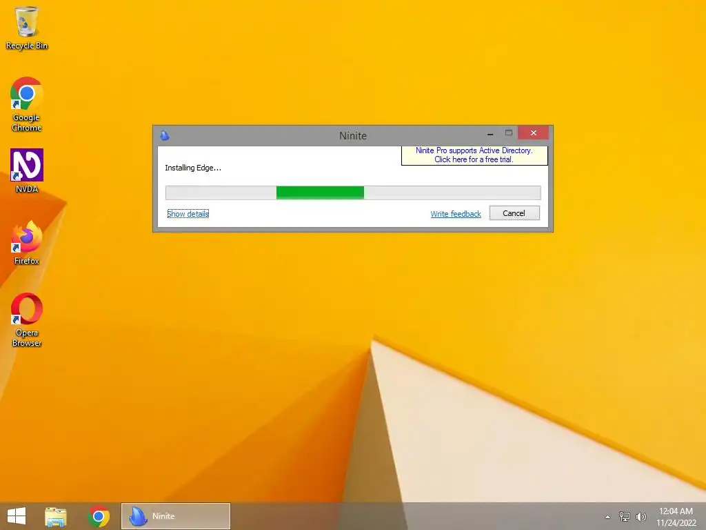Click the 'Installing Edge...' status text
This screenshot has height=530, width=706.
click(x=193, y=168)
